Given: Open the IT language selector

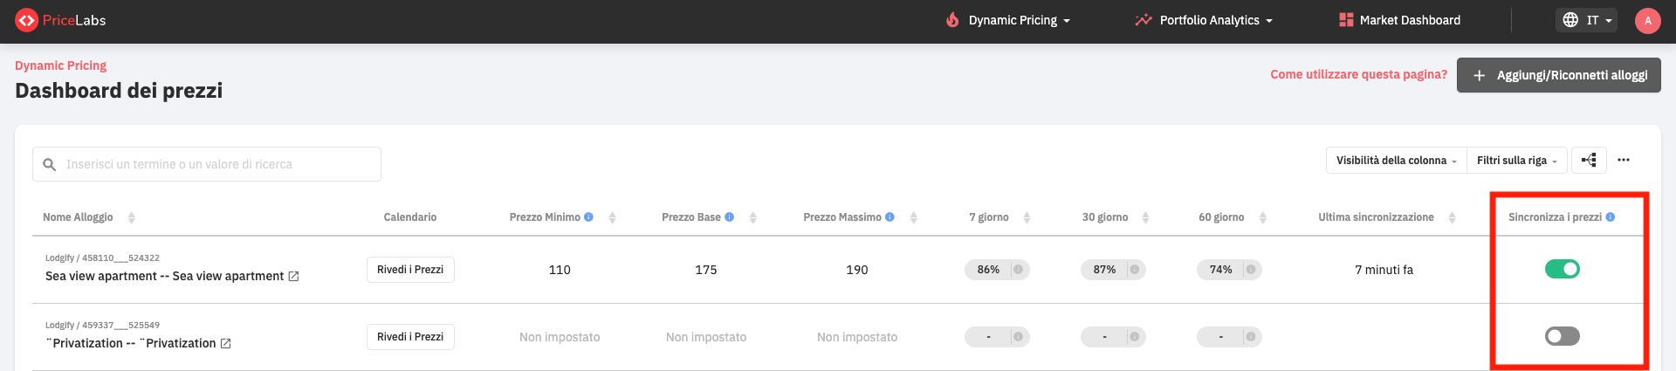Looking at the screenshot, I should click(1586, 20).
